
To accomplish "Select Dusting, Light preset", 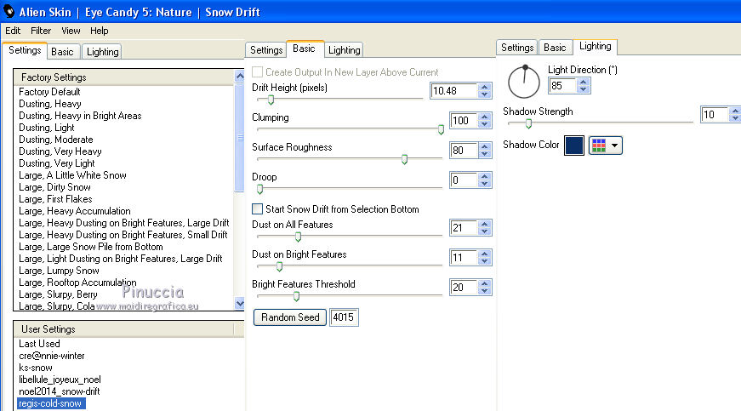I will tap(46, 128).
